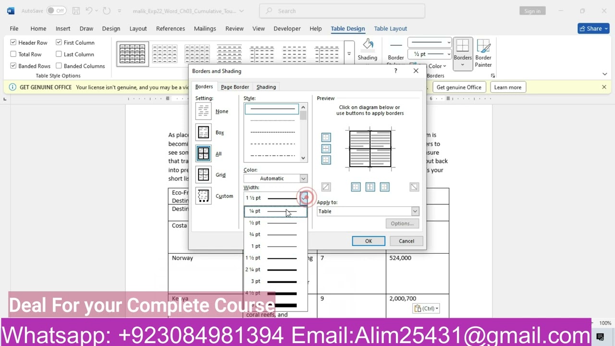The width and height of the screenshot is (615, 346).
Task: Choose 1 pt width option
Action: 275,246
